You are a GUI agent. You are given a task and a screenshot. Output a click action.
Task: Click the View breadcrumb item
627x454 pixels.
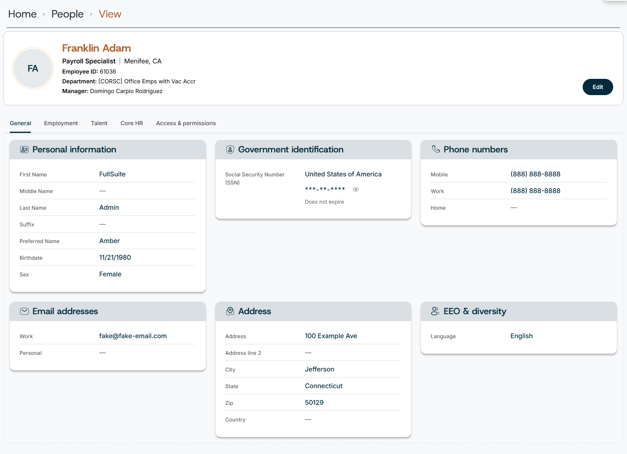tap(110, 14)
